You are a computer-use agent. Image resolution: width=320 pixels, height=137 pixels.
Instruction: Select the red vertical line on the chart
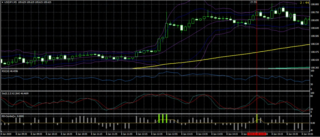click(x=257, y=67)
